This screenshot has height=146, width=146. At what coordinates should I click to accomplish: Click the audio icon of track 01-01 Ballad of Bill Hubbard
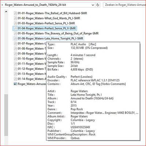(15, 13)
